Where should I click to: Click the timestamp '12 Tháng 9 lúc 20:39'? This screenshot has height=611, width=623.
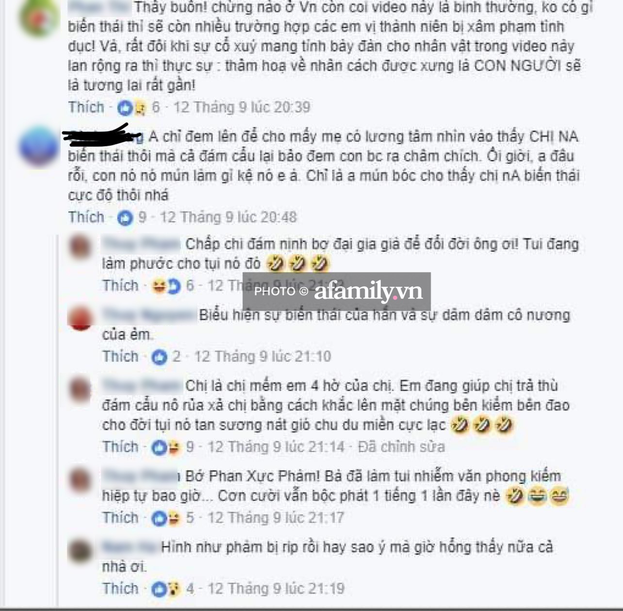pyautogui.click(x=242, y=107)
